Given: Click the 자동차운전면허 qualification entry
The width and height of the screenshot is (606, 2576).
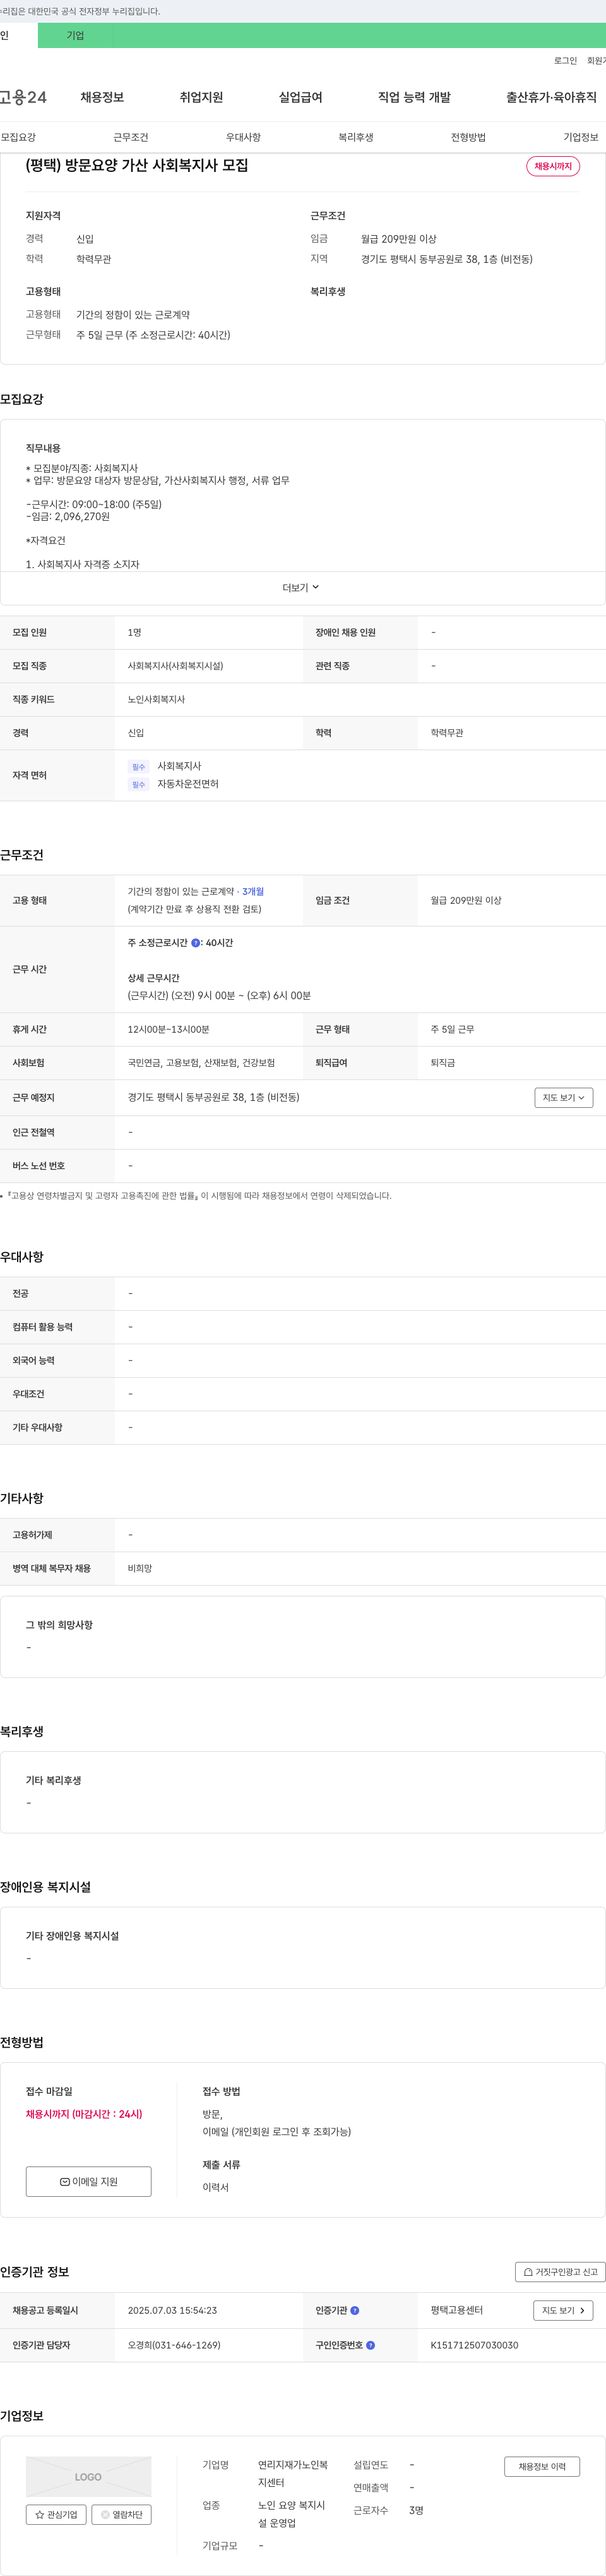Looking at the screenshot, I should click(x=187, y=784).
